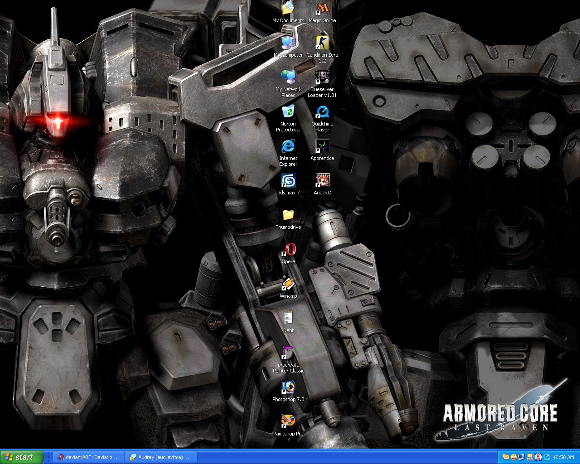Viewport: 580px width, 464px height.
Task: Launch the Winamp shortcut
Action: tap(288, 288)
